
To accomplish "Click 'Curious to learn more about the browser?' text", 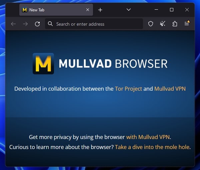I will point(61,147).
